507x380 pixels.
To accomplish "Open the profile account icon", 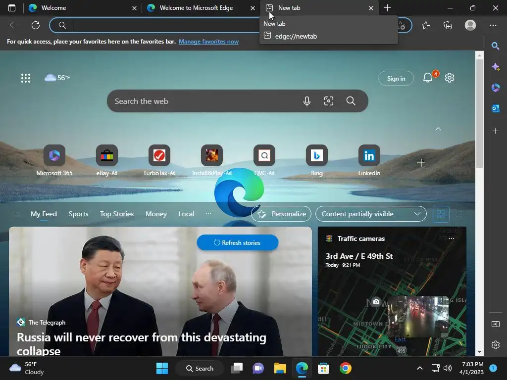I will (470, 25).
